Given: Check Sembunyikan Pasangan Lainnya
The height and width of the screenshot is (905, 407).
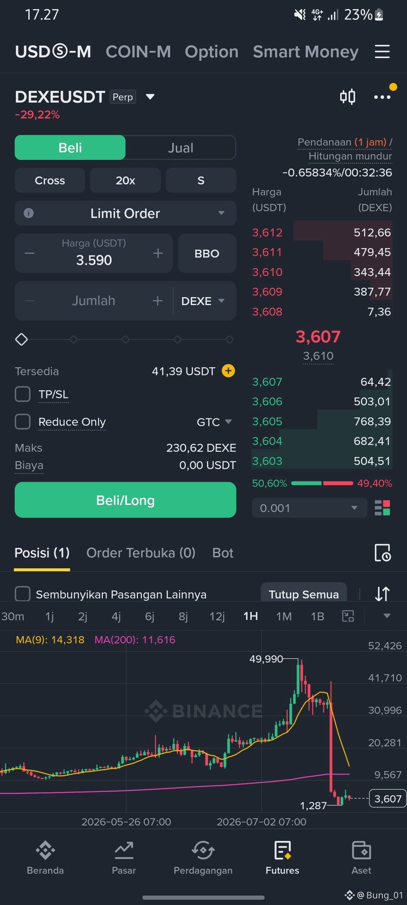Looking at the screenshot, I should pyautogui.click(x=23, y=594).
